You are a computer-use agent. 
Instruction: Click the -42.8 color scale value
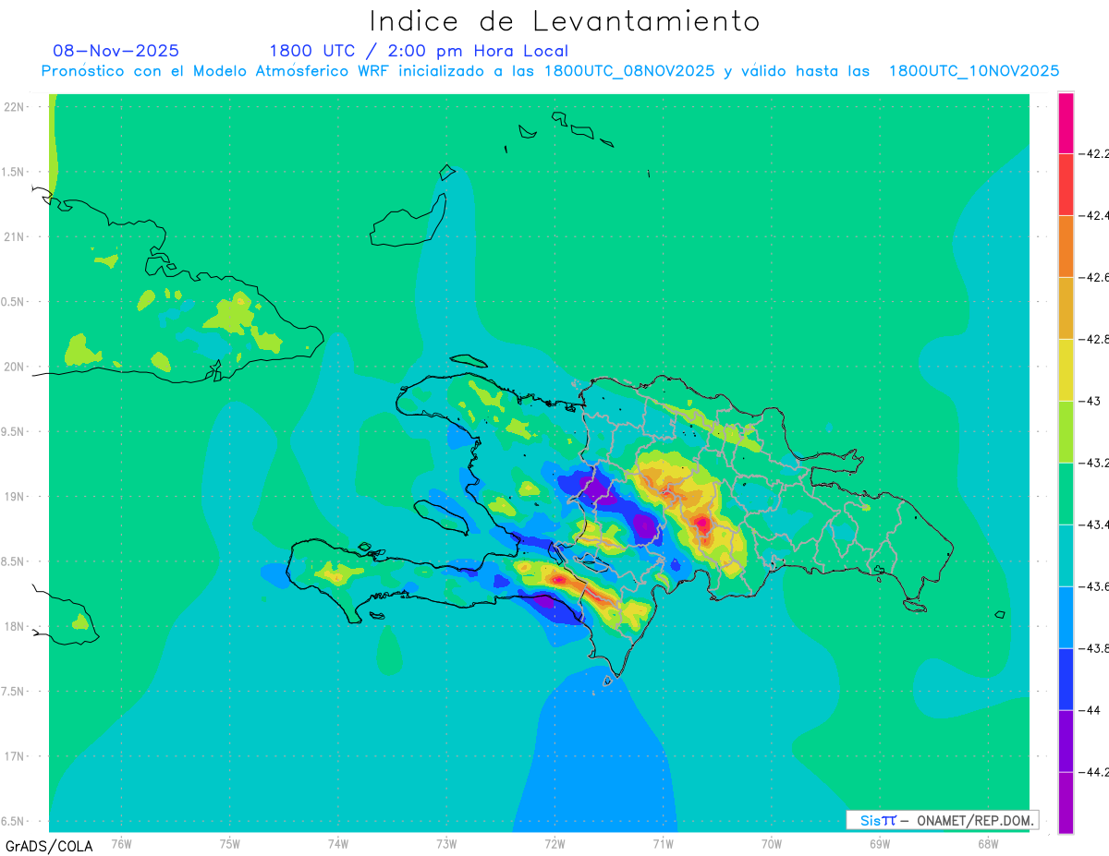click(x=1096, y=339)
